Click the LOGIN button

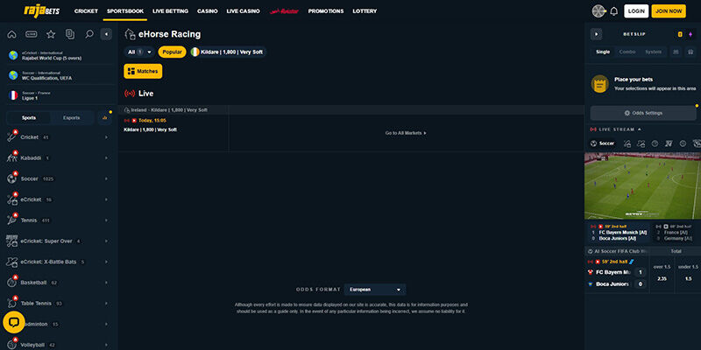pos(636,11)
